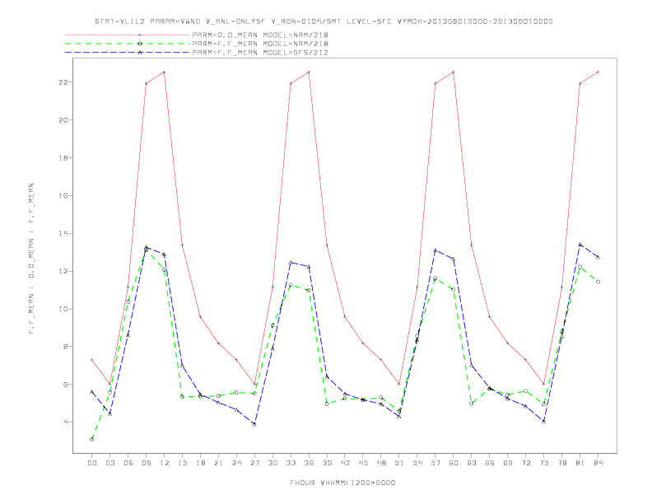Click x-axis forecast hour label 36

309,463
